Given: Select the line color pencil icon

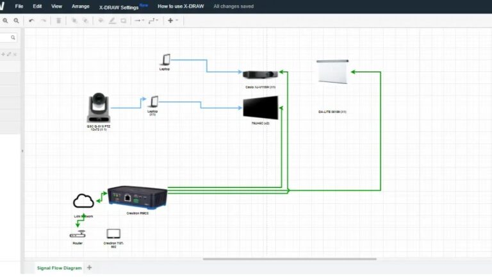Looking at the screenshot, I should (x=112, y=21).
